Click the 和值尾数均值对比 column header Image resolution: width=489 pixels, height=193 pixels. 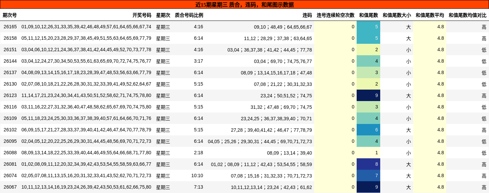[467, 15]
